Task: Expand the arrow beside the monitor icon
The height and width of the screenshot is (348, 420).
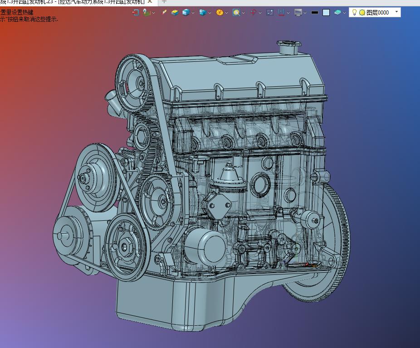Action: pos(305,13)
